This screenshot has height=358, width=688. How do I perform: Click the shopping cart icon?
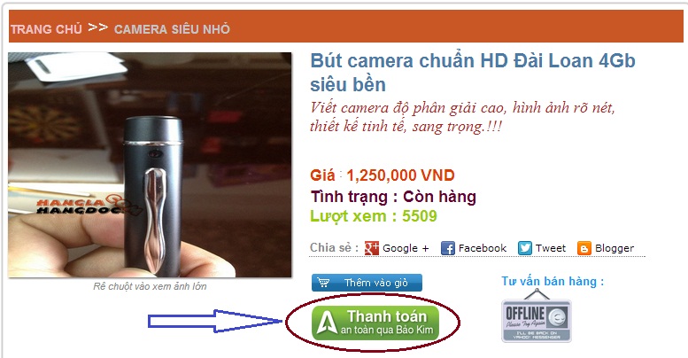tap(323, 283)
